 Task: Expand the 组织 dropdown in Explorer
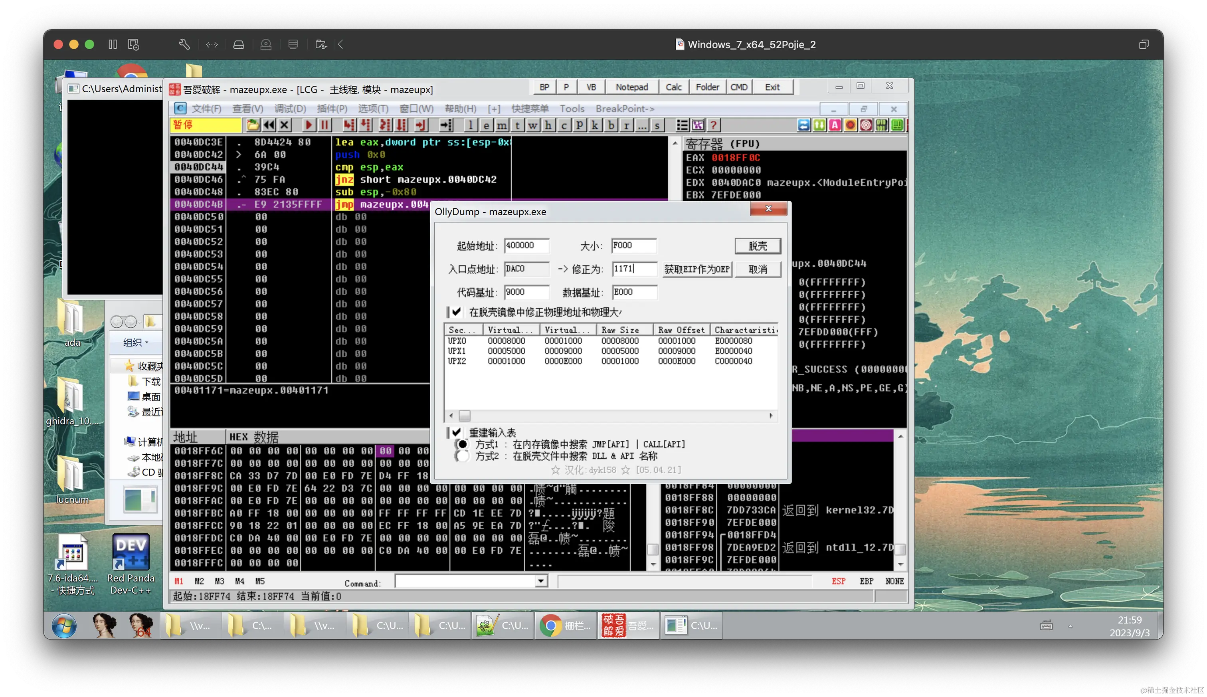(136, 342)
